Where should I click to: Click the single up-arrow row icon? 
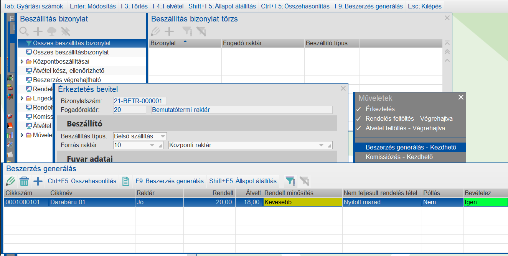click(447, 61)
